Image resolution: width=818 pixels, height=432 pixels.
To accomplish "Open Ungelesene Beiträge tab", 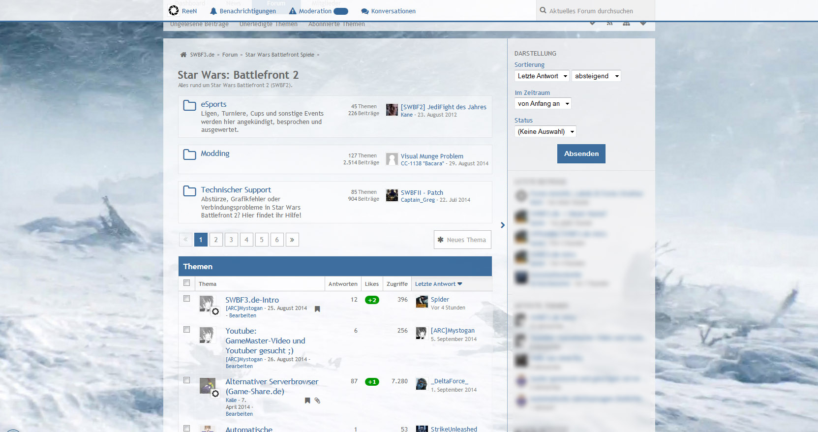I will (199, 24).
